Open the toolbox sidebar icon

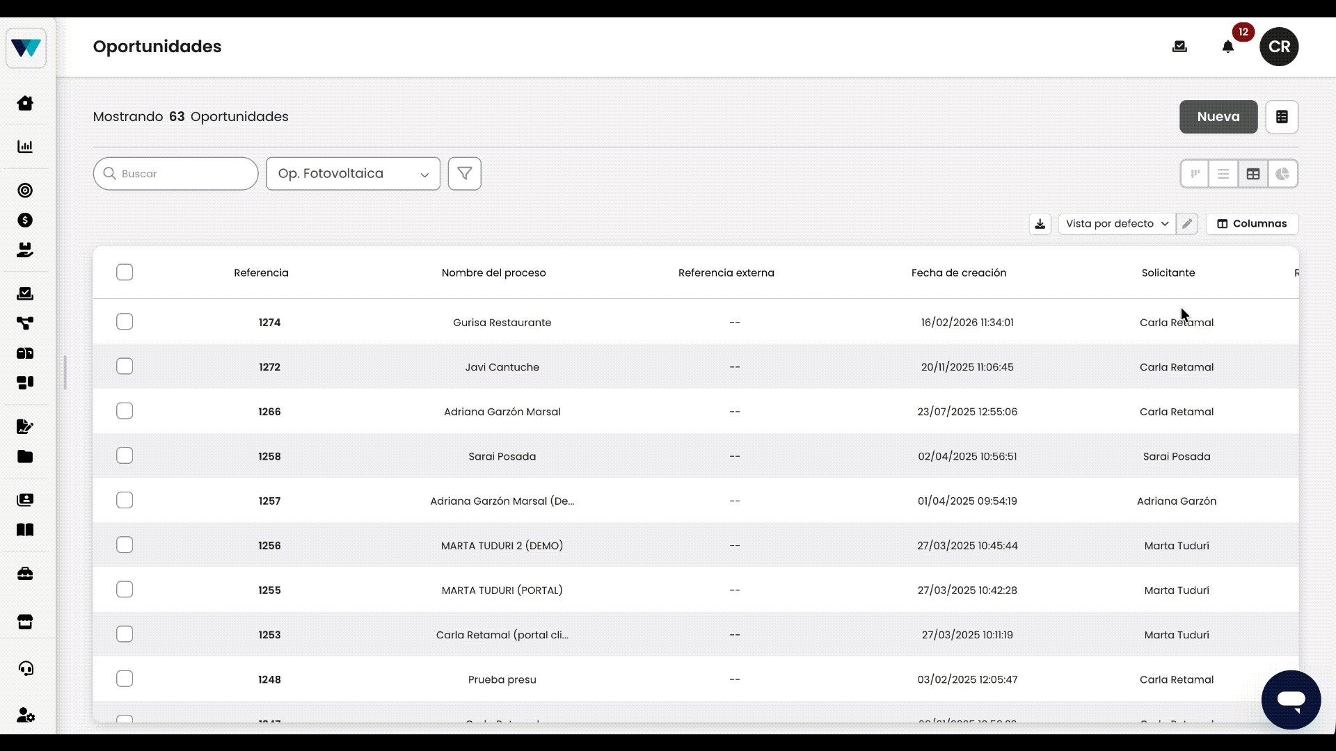pyautogui.click(x=25, y=574)
